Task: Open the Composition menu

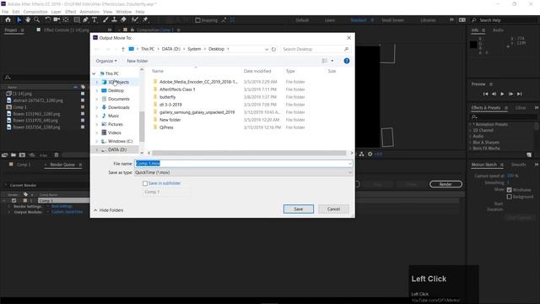Action: (x=35, y=12)
